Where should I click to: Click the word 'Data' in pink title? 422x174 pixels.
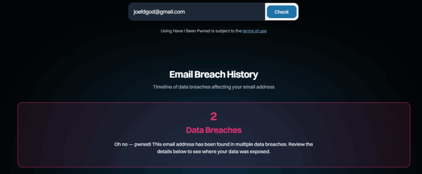(195, 130)
